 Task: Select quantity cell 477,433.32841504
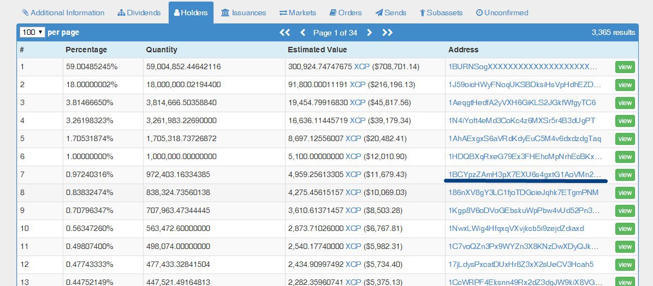[178, 264]
